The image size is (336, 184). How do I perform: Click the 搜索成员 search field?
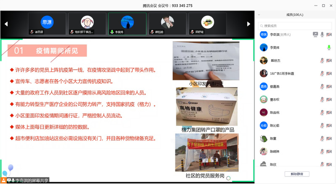point(296,26)
